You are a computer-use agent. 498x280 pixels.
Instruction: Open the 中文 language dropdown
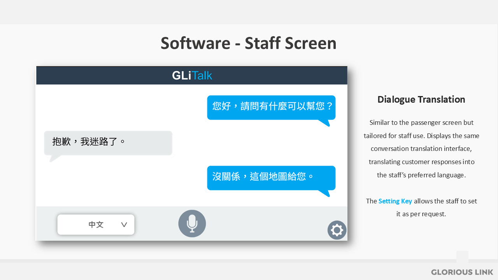96,225
